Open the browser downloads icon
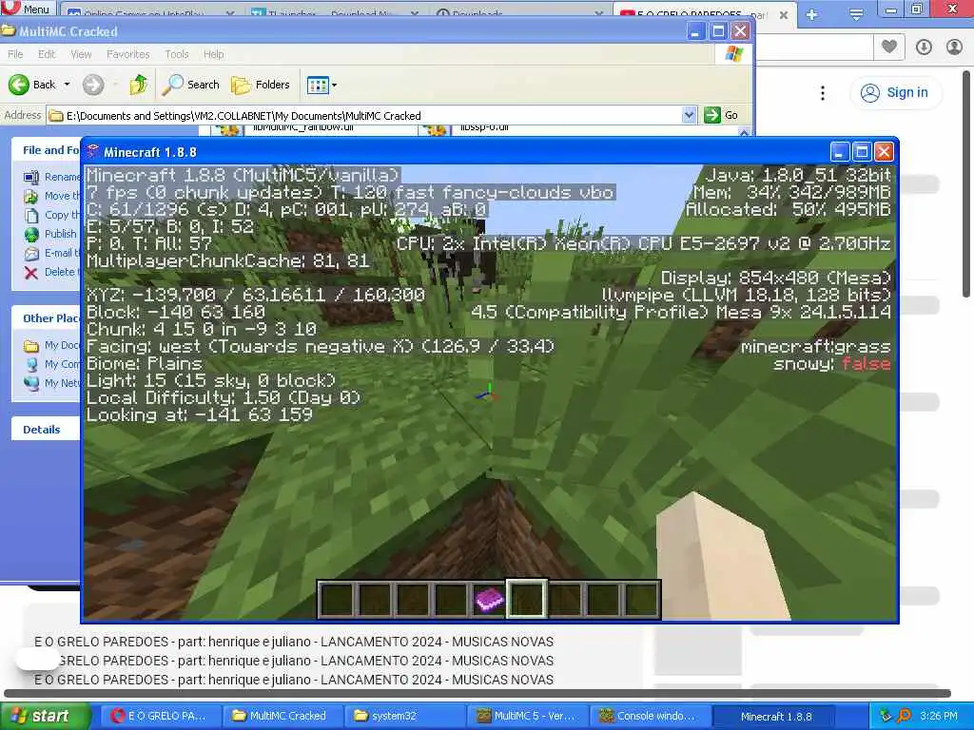Image resolution: width=974 pixels, height=730 pixels. coord(924,47)
